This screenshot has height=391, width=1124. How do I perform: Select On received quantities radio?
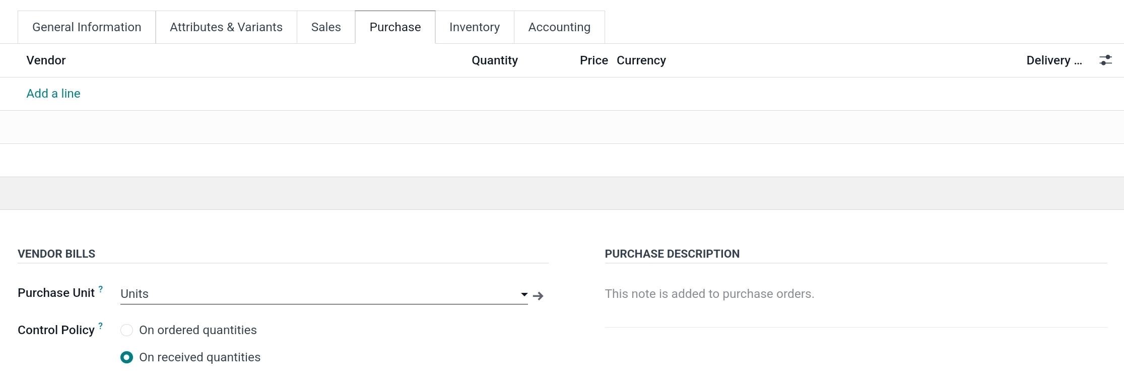click(x=127, y=357)
